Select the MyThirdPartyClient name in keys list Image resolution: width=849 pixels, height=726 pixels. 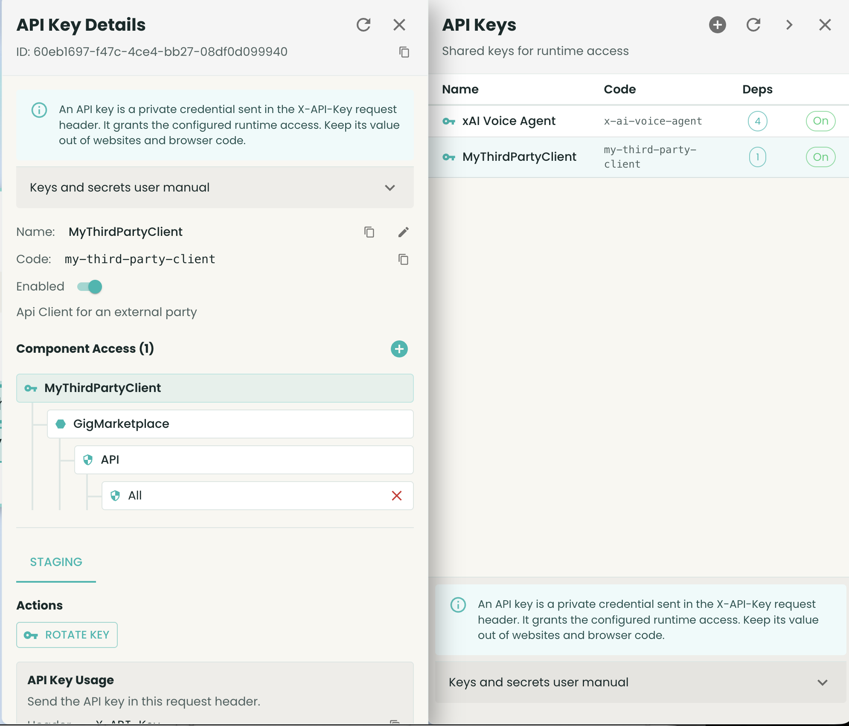(519, 157)
